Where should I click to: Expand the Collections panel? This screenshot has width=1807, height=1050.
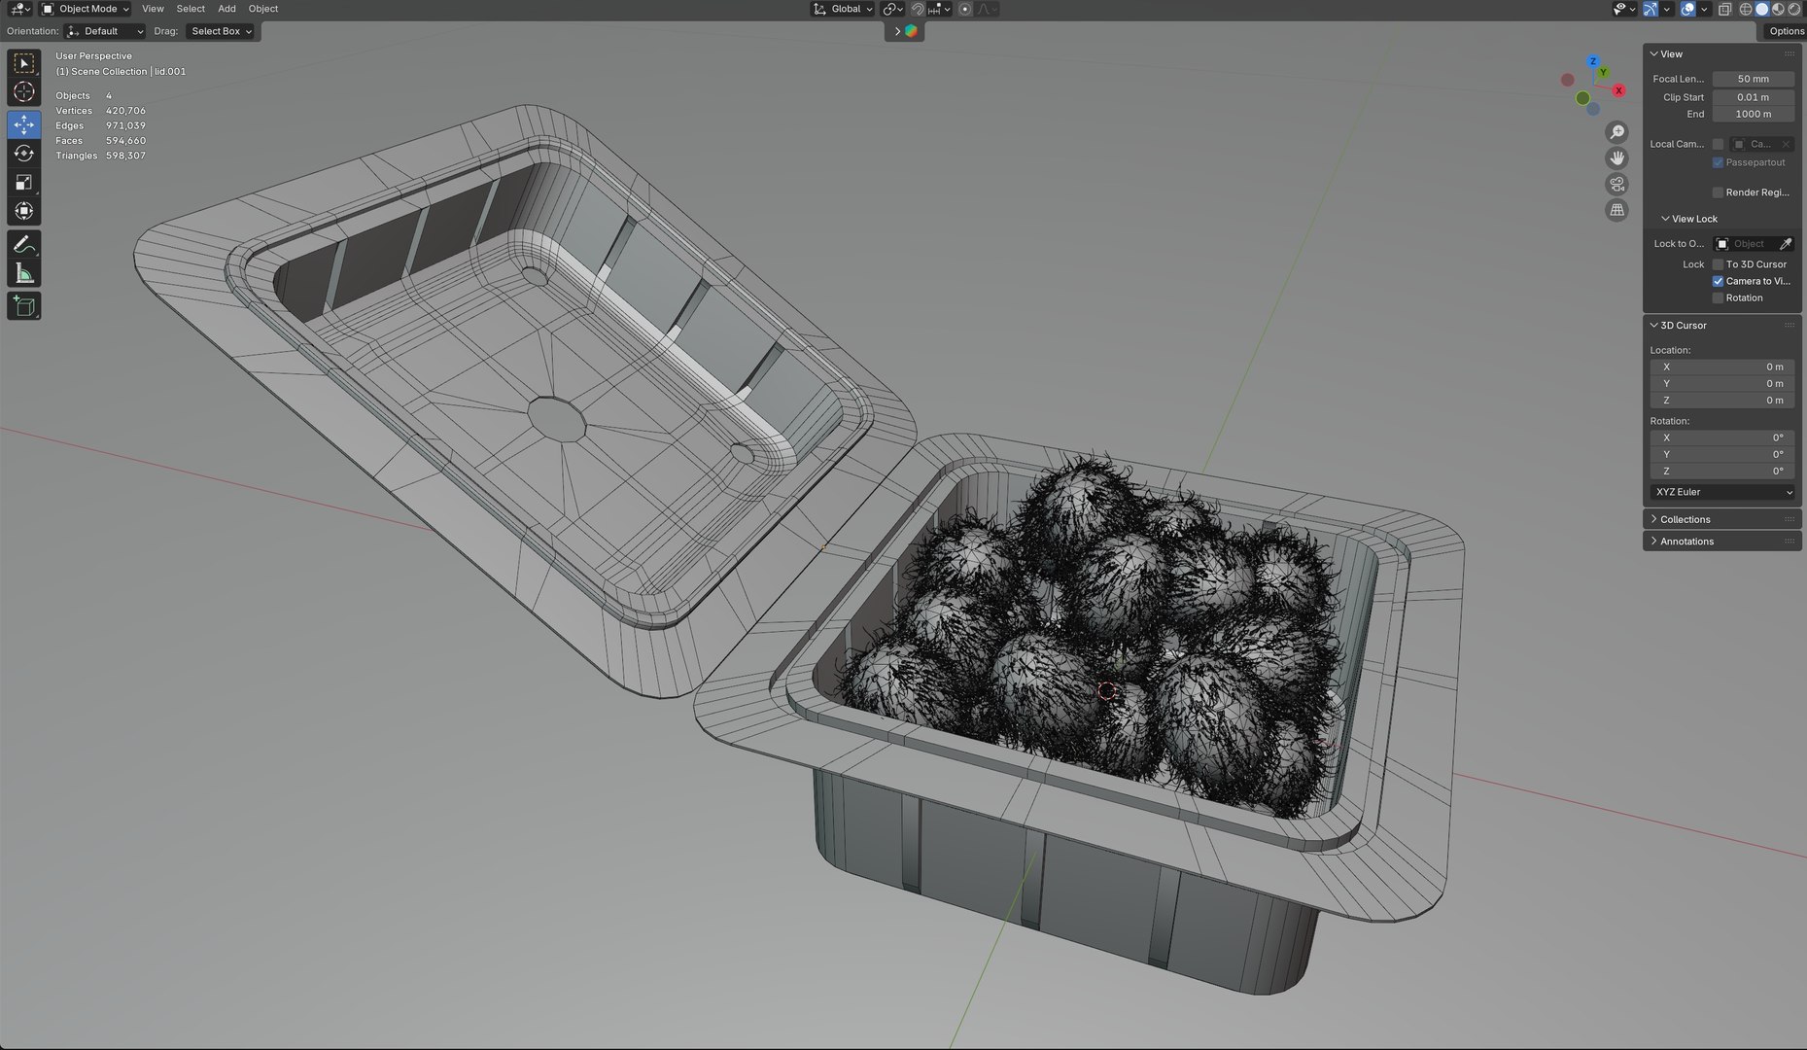coord(1722,519)
